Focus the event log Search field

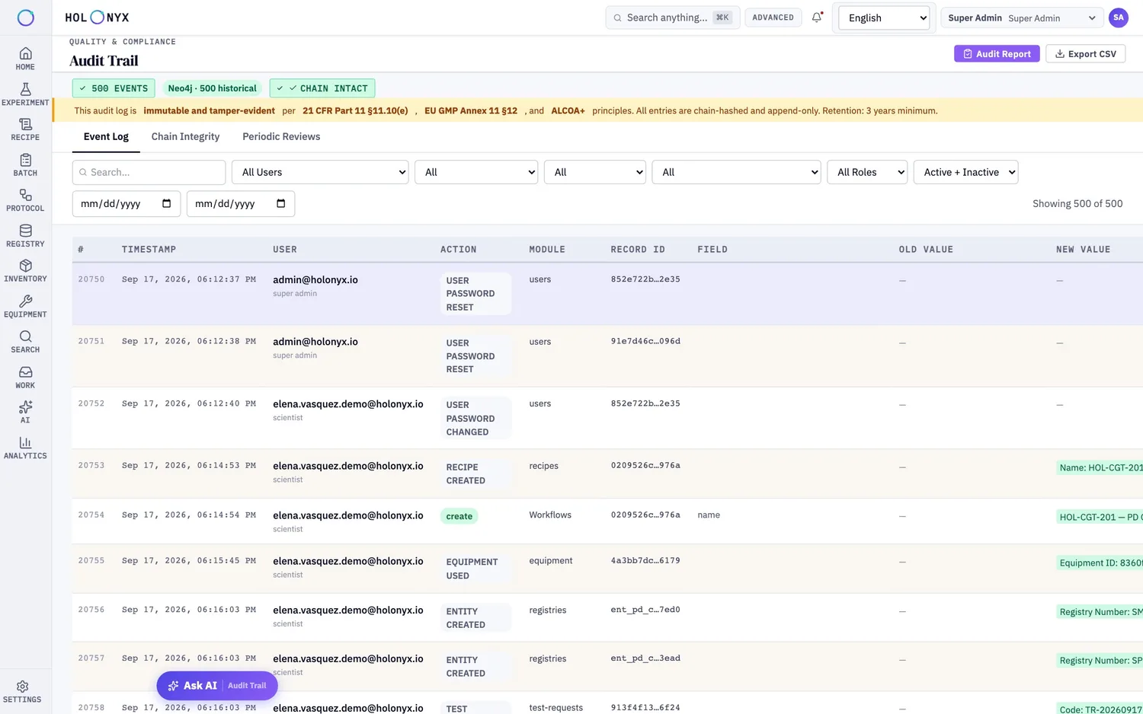coord(149,172)
